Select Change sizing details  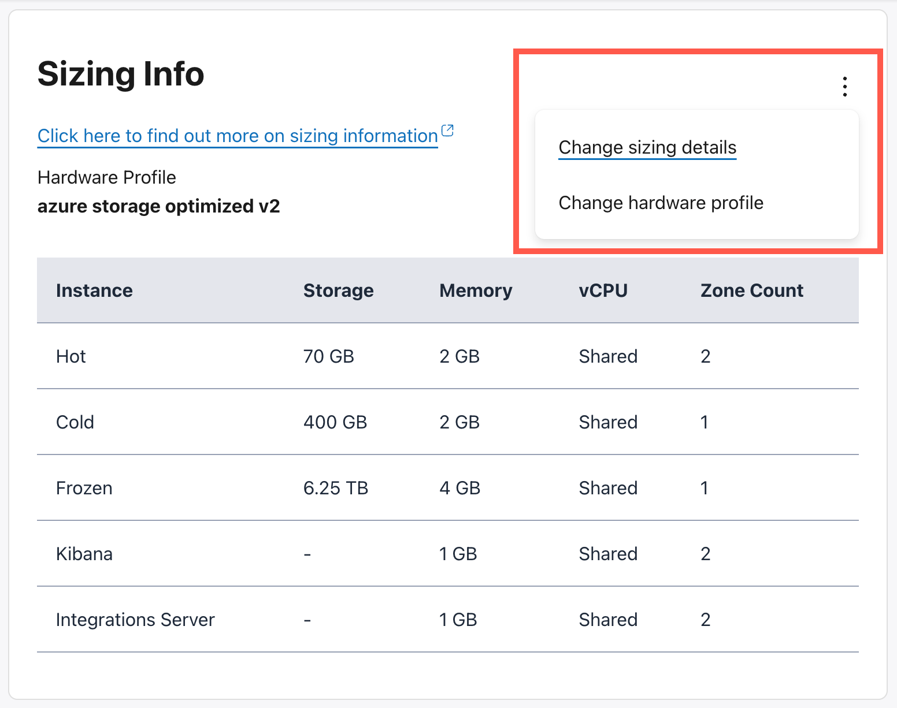(647, 148)
